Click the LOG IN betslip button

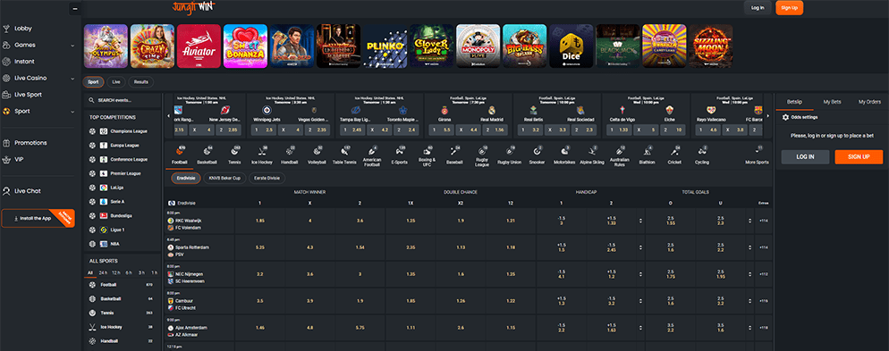(x=805, y=157)
